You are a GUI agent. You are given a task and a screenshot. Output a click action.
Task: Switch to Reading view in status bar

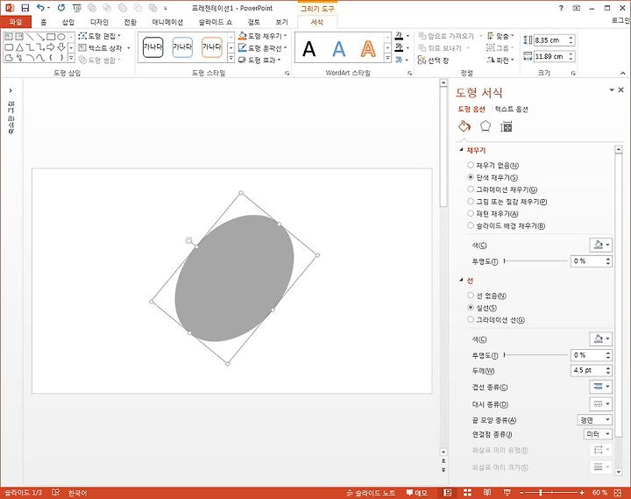[x=487, y=493]
